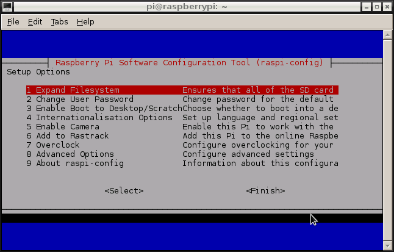Screen dimensions: 394x252
Task: Choose Change User Password entry
Action: [80, 99]
